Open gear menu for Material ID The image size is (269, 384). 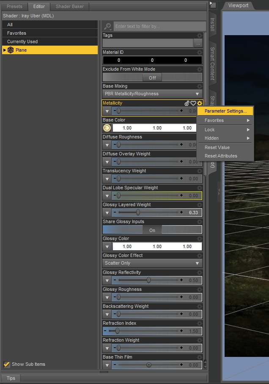coord(200,52)
